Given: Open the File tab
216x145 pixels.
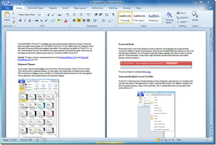Looking at the screenshot, I should click(x=7, y=8).
